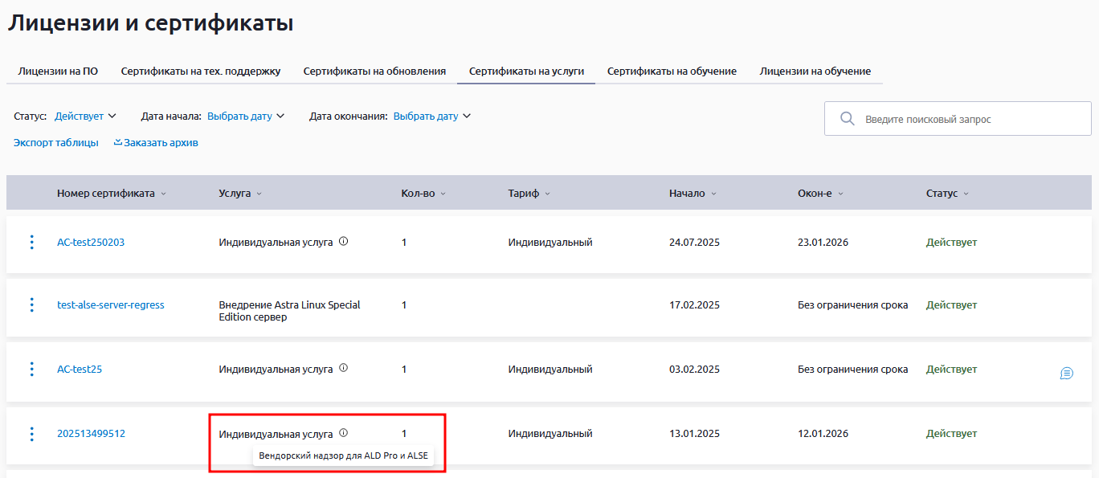Open the kebab menu for certificate 202513499512

pyautogui.click(x=32, y=434)
